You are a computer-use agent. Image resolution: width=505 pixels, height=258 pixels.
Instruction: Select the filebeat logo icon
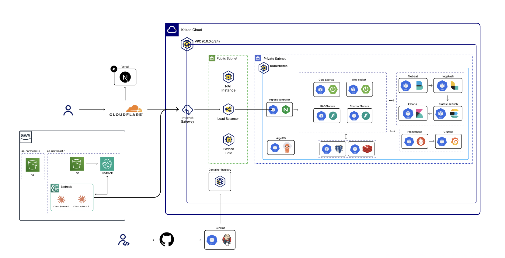[420, 85]
